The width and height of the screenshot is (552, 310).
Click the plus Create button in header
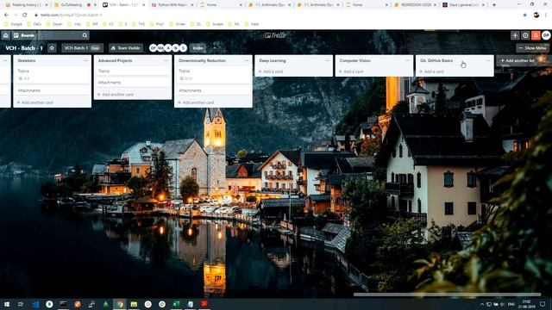515,35
